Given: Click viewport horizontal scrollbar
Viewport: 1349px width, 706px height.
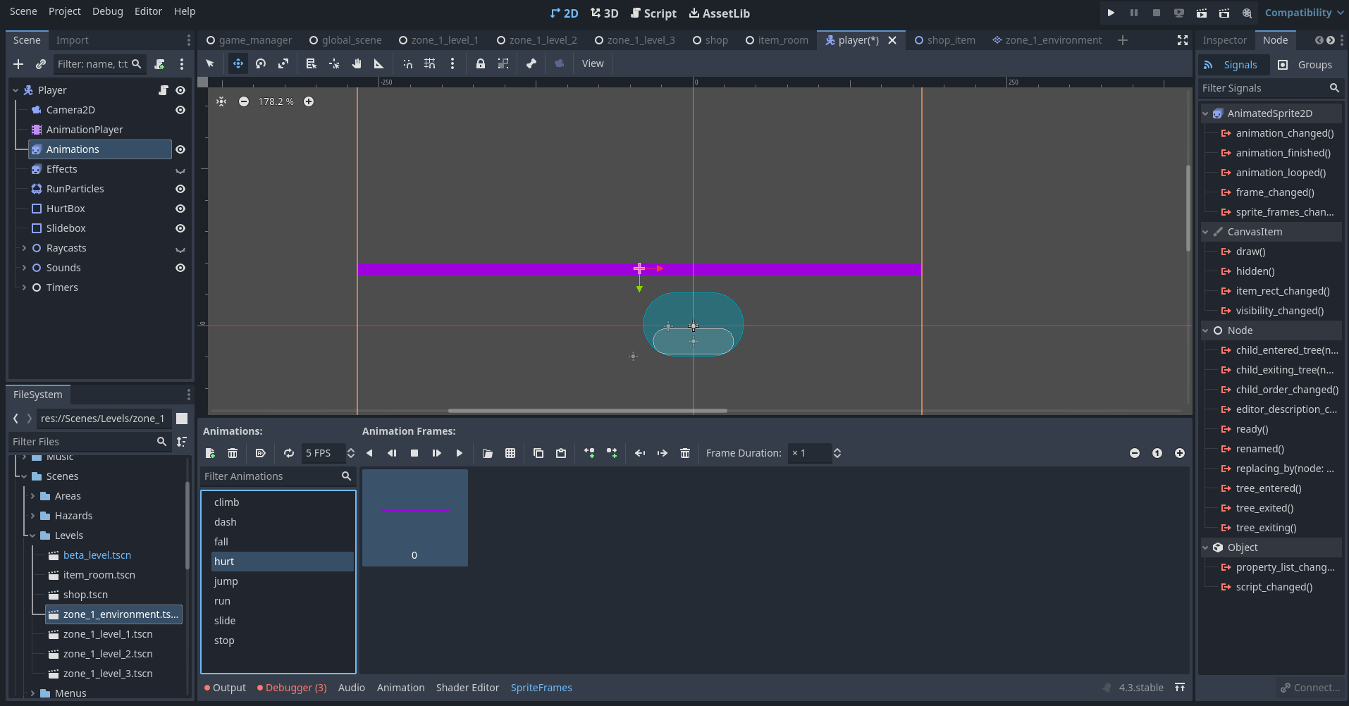Looking at the screenshot, I should coord(587,410).
